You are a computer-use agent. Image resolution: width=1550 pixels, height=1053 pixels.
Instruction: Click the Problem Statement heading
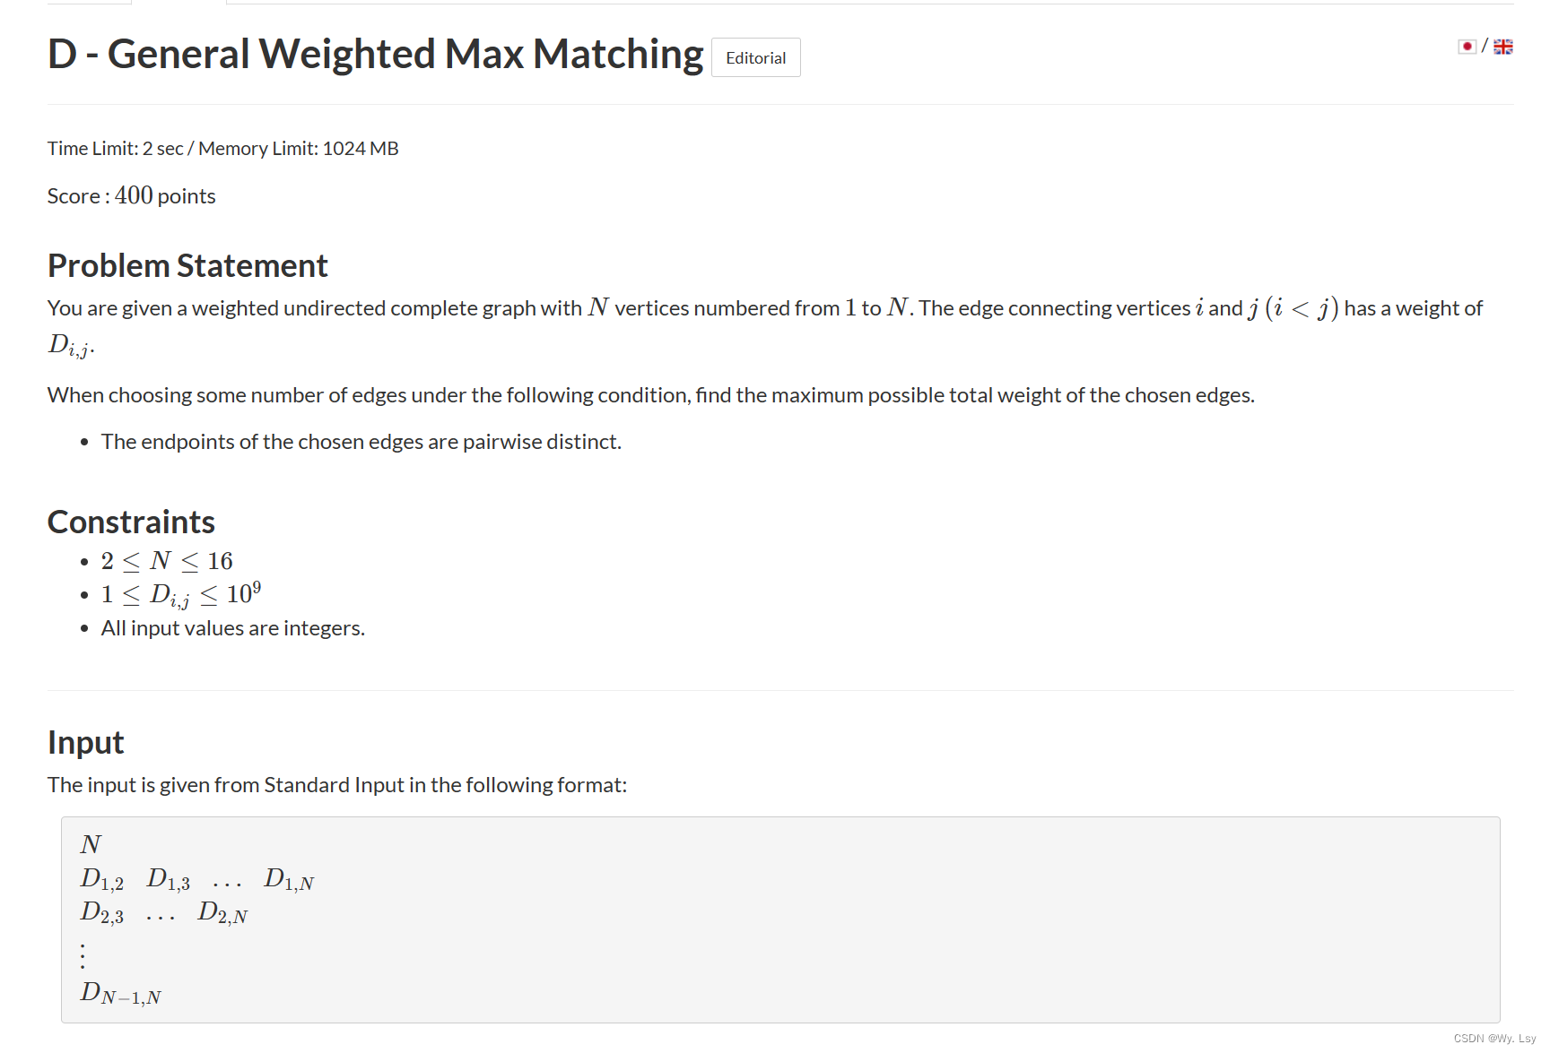187,264
